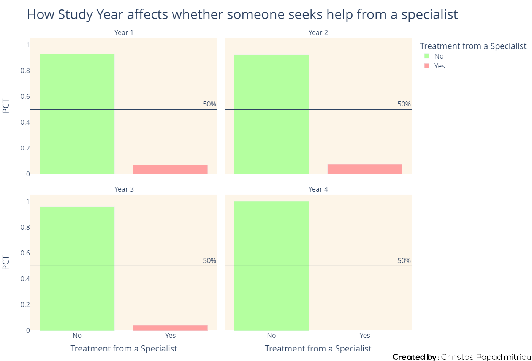Click the "Yes" x-axis tick under Year 4
Screen dimensions: 532x361
(x=365, y=336)
